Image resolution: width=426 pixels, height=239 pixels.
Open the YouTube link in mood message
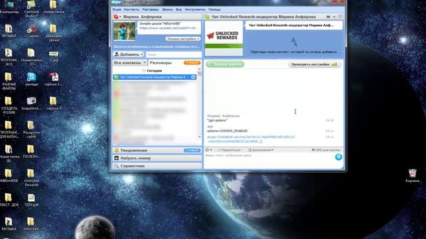[x=168, y=28]
